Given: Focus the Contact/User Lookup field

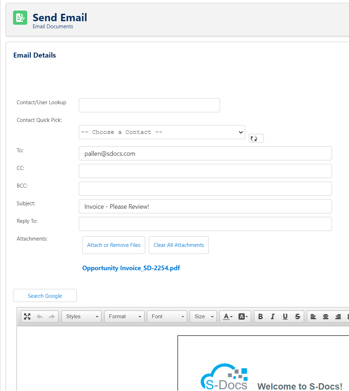Looking at the screenshot, I should [149, 105].
